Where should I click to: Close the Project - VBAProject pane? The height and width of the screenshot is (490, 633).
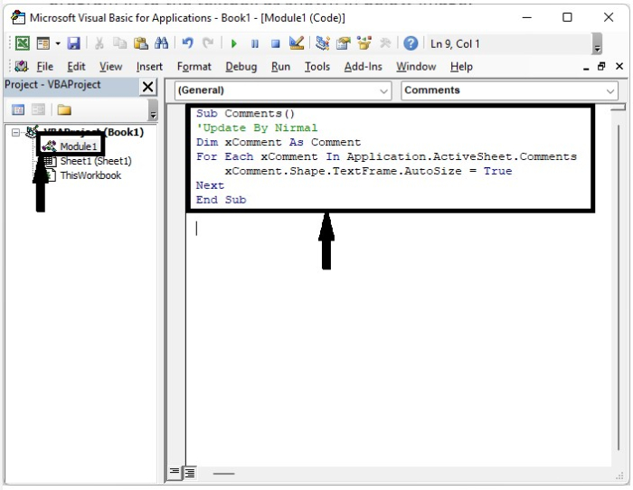tap(147, 87)
